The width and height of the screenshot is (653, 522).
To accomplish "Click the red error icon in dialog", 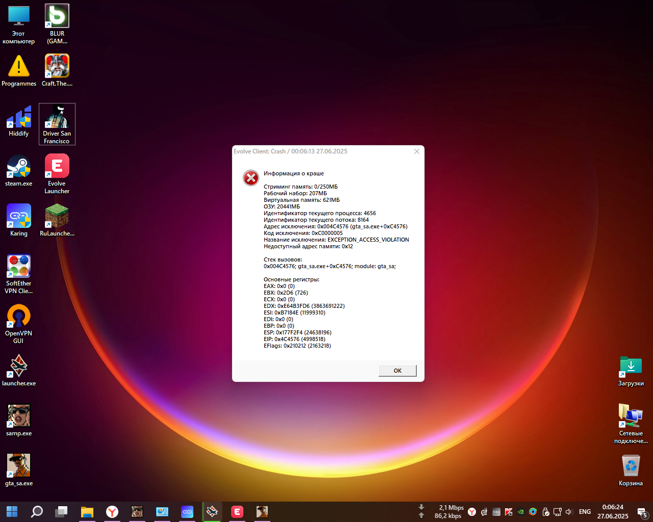I will point(250,178).
